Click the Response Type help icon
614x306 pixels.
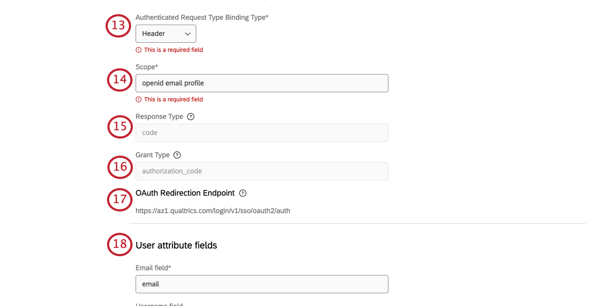(191, 117)
